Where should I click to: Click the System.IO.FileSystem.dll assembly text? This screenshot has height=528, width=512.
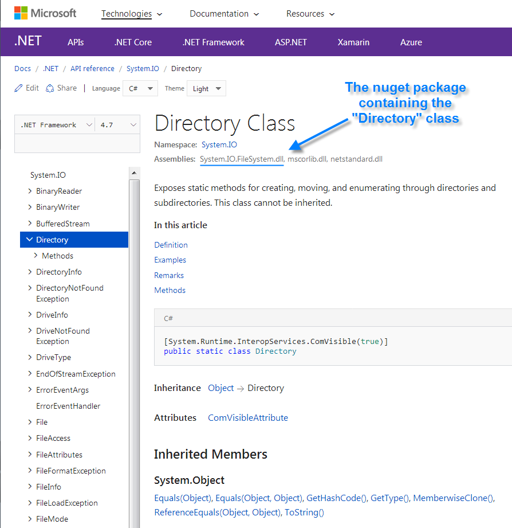pos(242,159)
